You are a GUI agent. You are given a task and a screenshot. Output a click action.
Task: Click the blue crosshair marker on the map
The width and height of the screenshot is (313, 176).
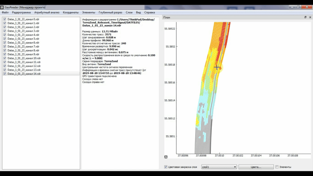coord(217,67)
